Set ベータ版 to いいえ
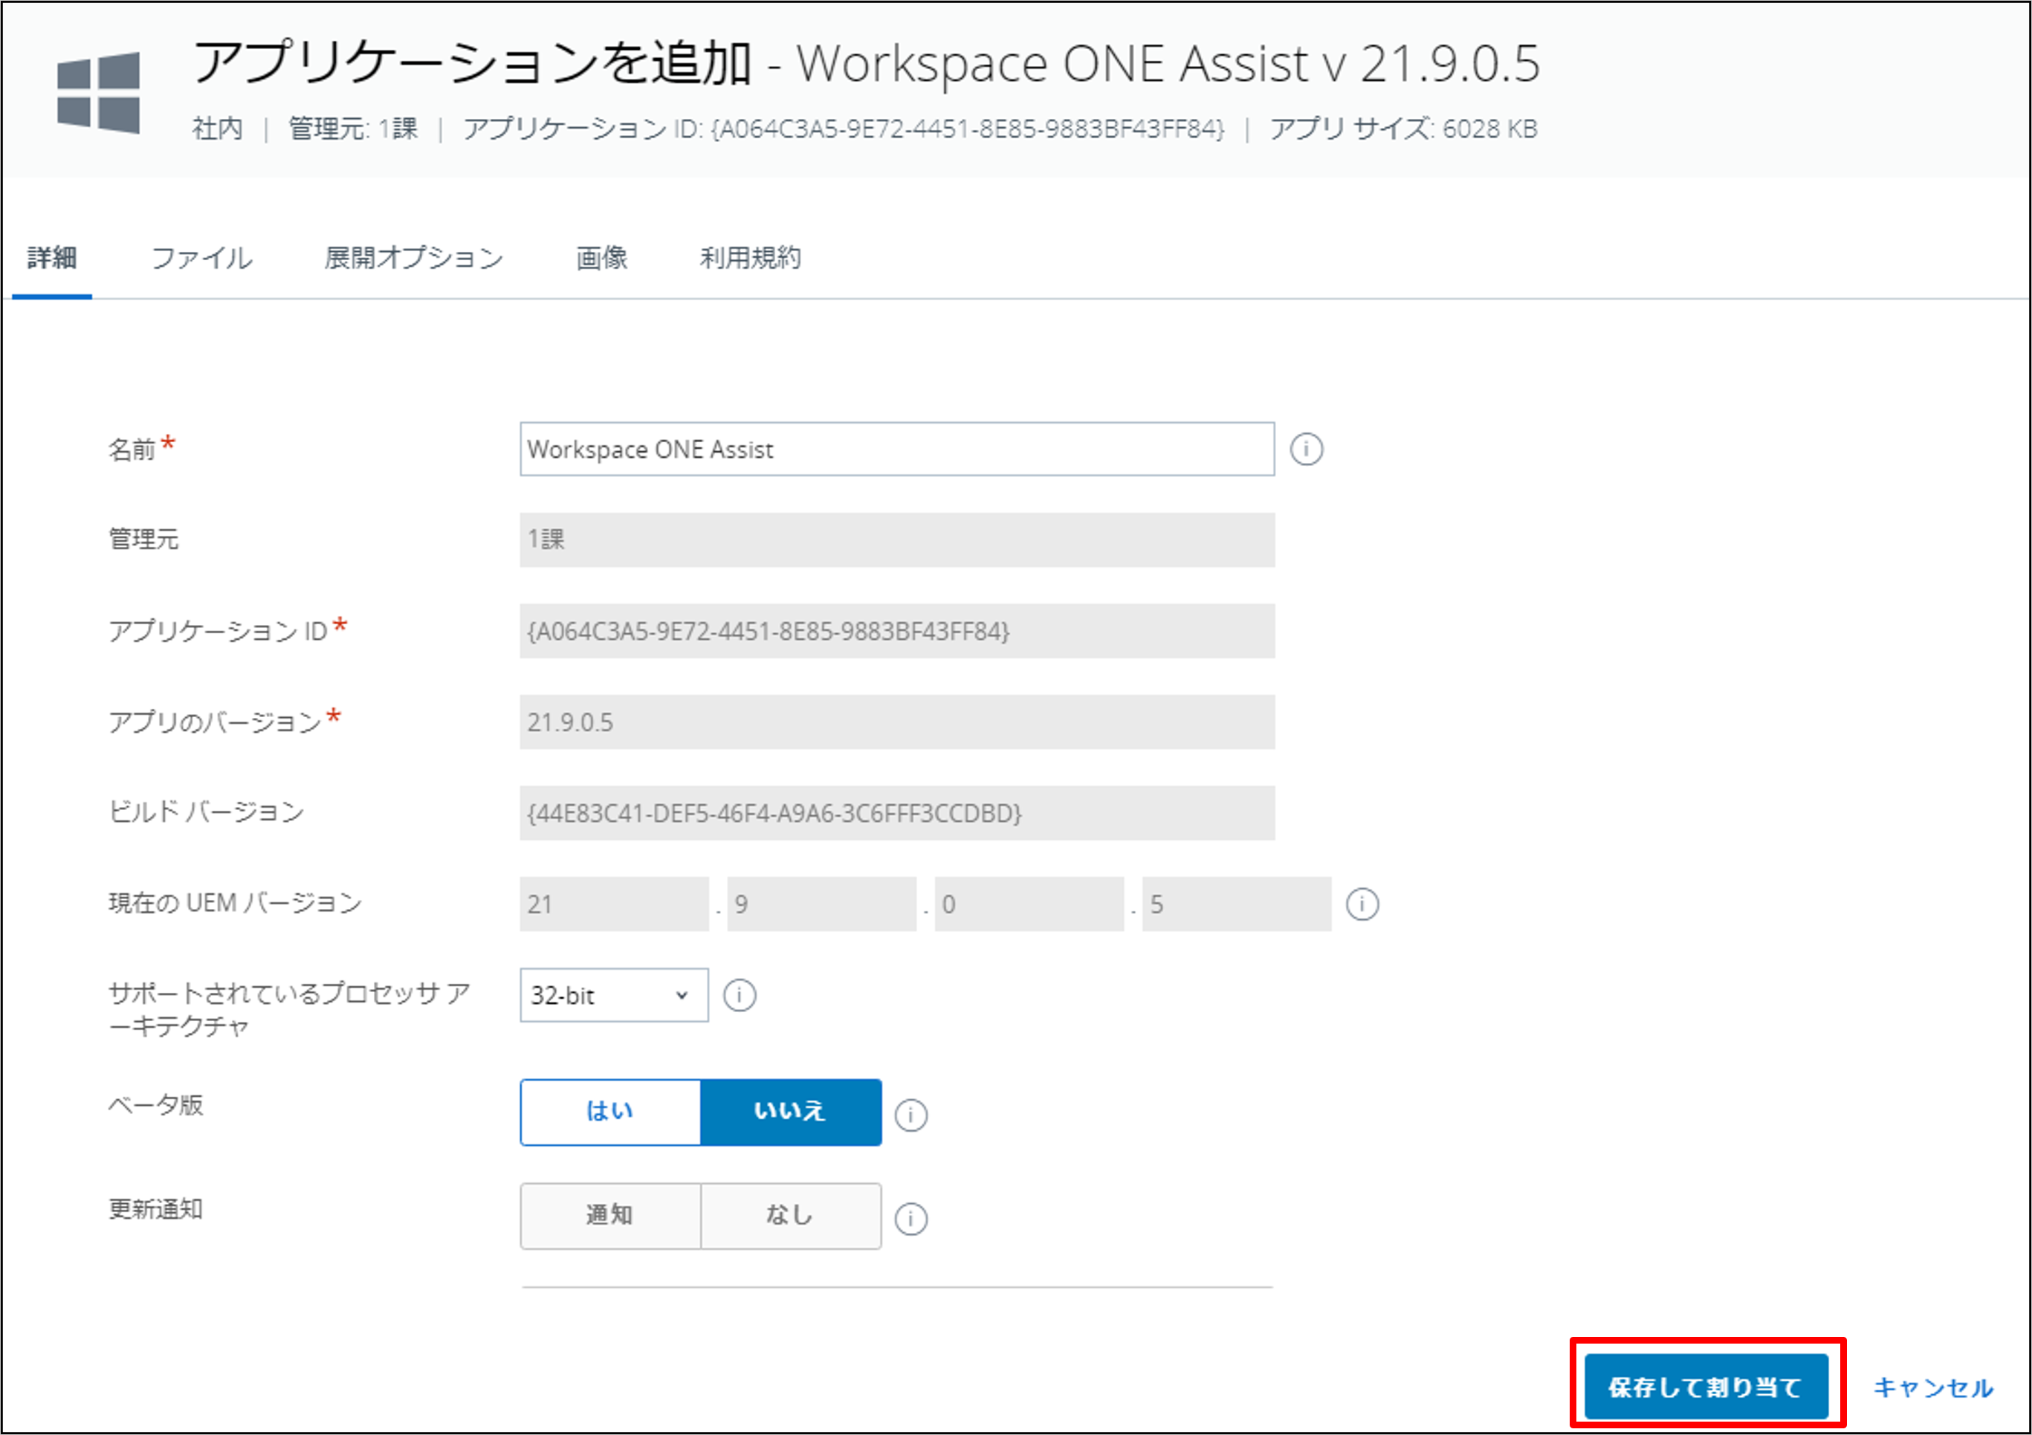The width and height of the screenshot is (2032, 1435). pos(790,1112)
